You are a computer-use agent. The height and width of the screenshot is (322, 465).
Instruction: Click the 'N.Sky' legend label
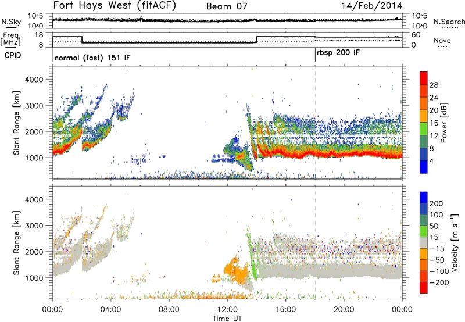11,22
